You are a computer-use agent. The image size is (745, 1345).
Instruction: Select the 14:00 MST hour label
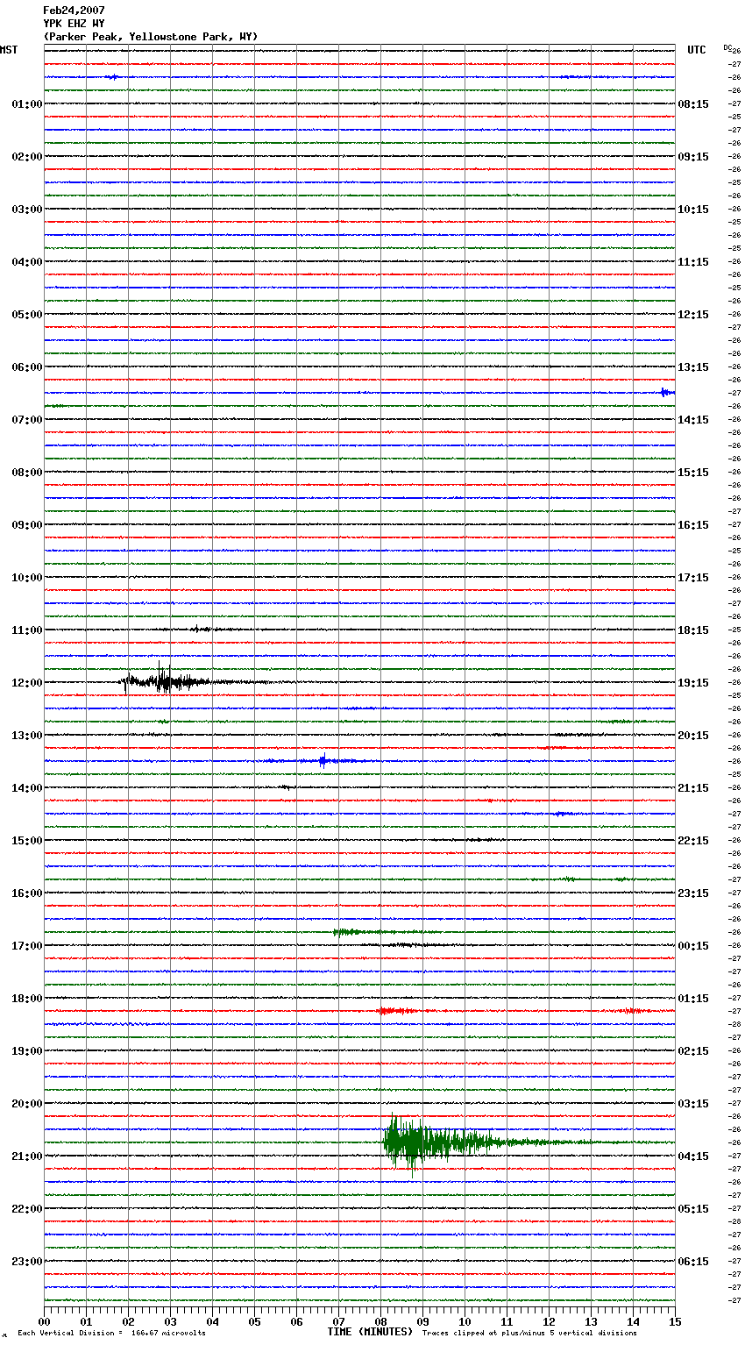tap(27, 788)
